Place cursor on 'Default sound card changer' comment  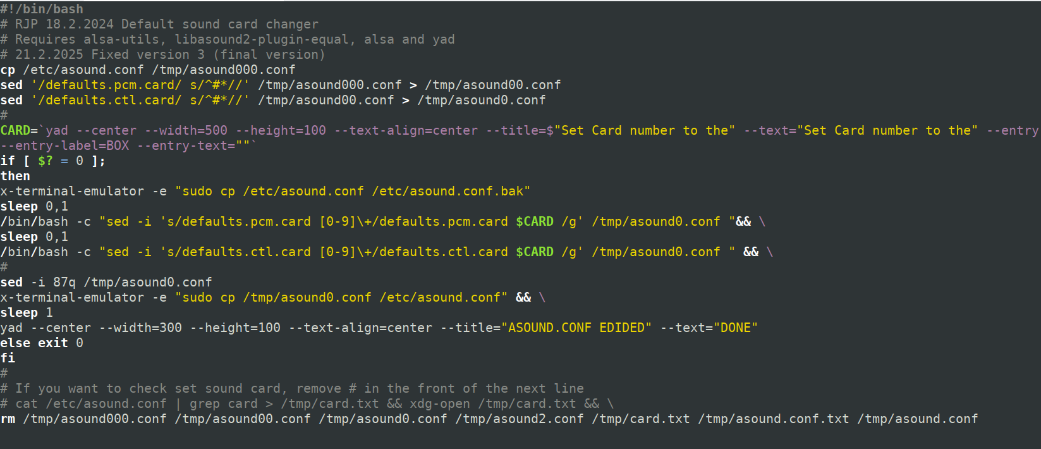point(220,24)
